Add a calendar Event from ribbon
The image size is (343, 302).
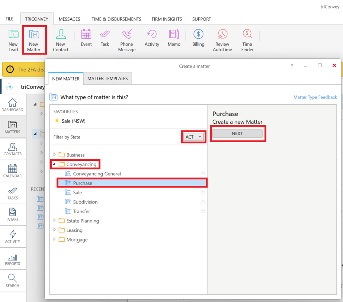pos(86,38)
